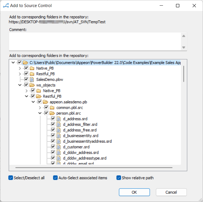Click the d_businessentityaddress.srd file icon
Viewport: 203px width, 202px height.
coord(59,141)
